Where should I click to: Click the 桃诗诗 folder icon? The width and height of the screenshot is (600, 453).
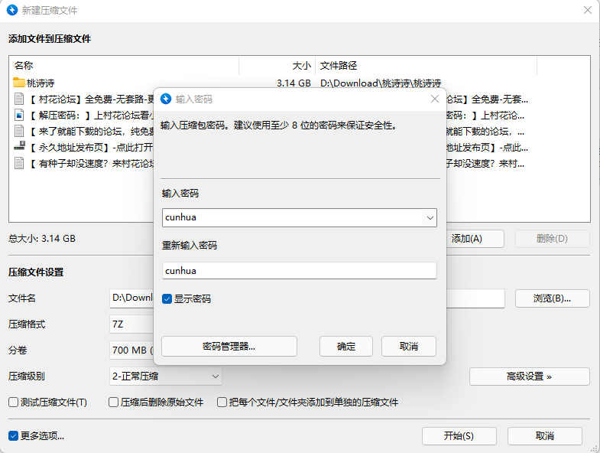point(20,83)
